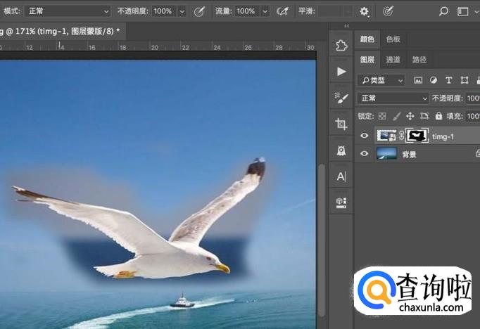The height and width of the screenshot is (329, 480).
Task: Open the Actions panel play icon
Action: [x=341, y=72]
